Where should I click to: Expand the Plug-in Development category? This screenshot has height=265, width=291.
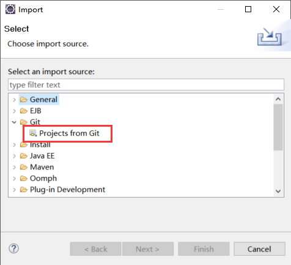tap(14, 190)
